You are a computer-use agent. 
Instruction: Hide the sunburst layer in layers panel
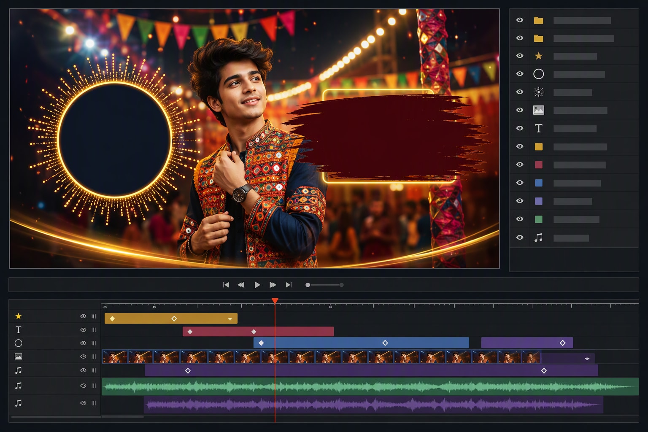tap(520, 92)
